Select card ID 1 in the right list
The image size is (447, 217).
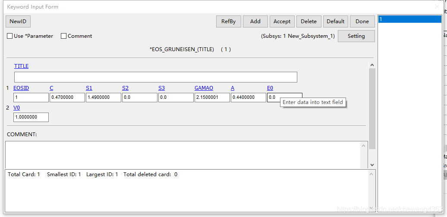point(409,19)
